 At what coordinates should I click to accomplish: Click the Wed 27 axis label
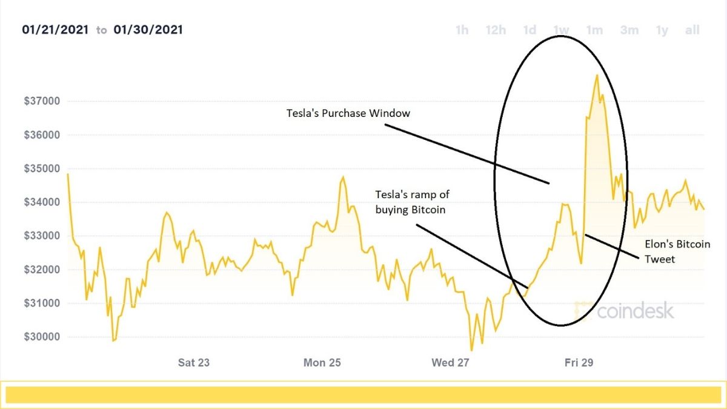[450, 362]
